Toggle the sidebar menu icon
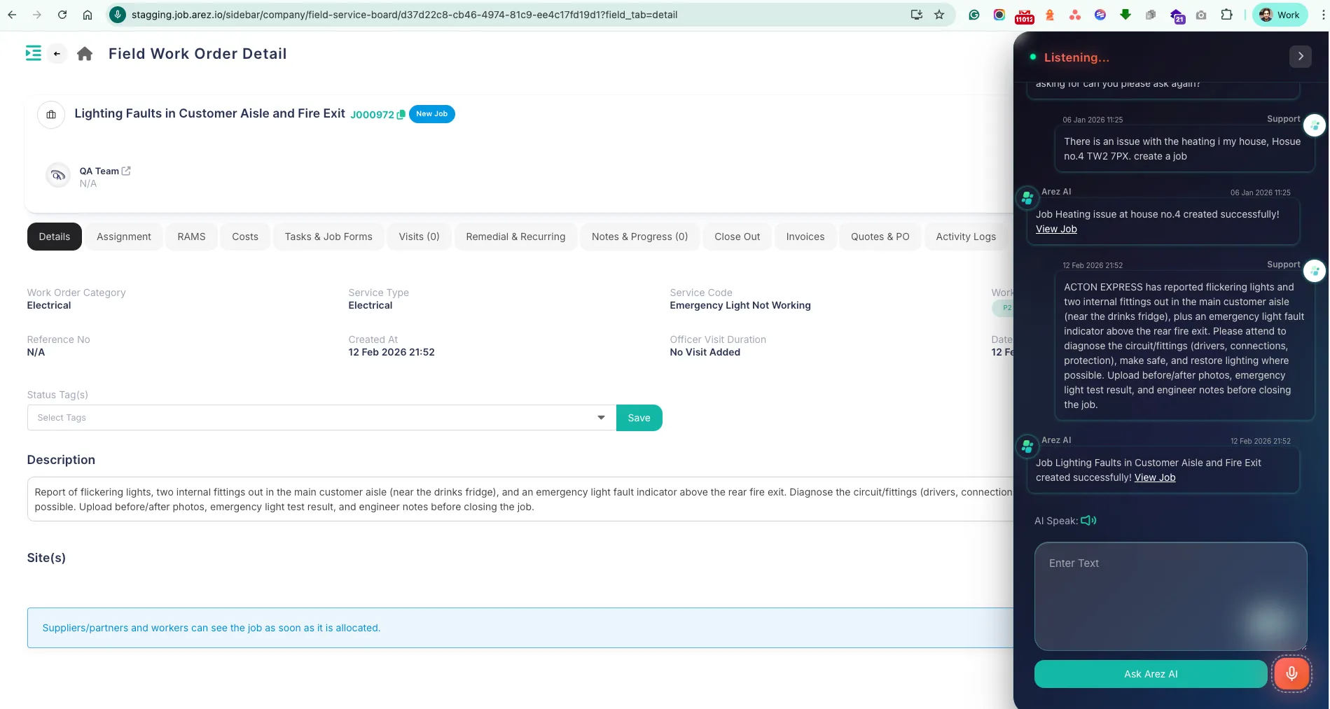1330x709 pixels. (33, 53)
